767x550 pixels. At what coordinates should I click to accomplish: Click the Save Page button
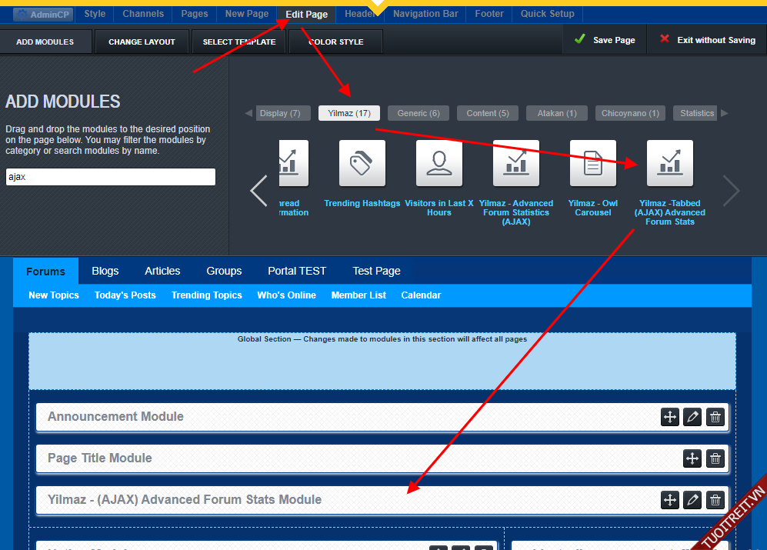click(x=605, y=40)
